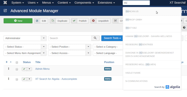Click the Edit button label
The height and width of the screenshot is (97, 187).
44,21
